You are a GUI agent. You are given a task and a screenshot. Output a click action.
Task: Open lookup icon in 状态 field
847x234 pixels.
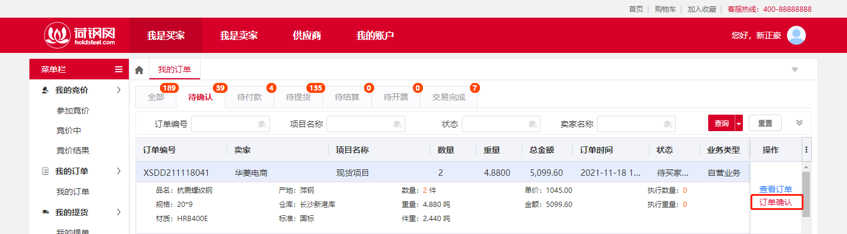click(x=532, y=124)
